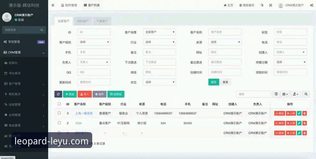Click the grey 操作 button
The width and height of the screenshot is (316, 159).
pyautogui.click(x=100, y=94)
